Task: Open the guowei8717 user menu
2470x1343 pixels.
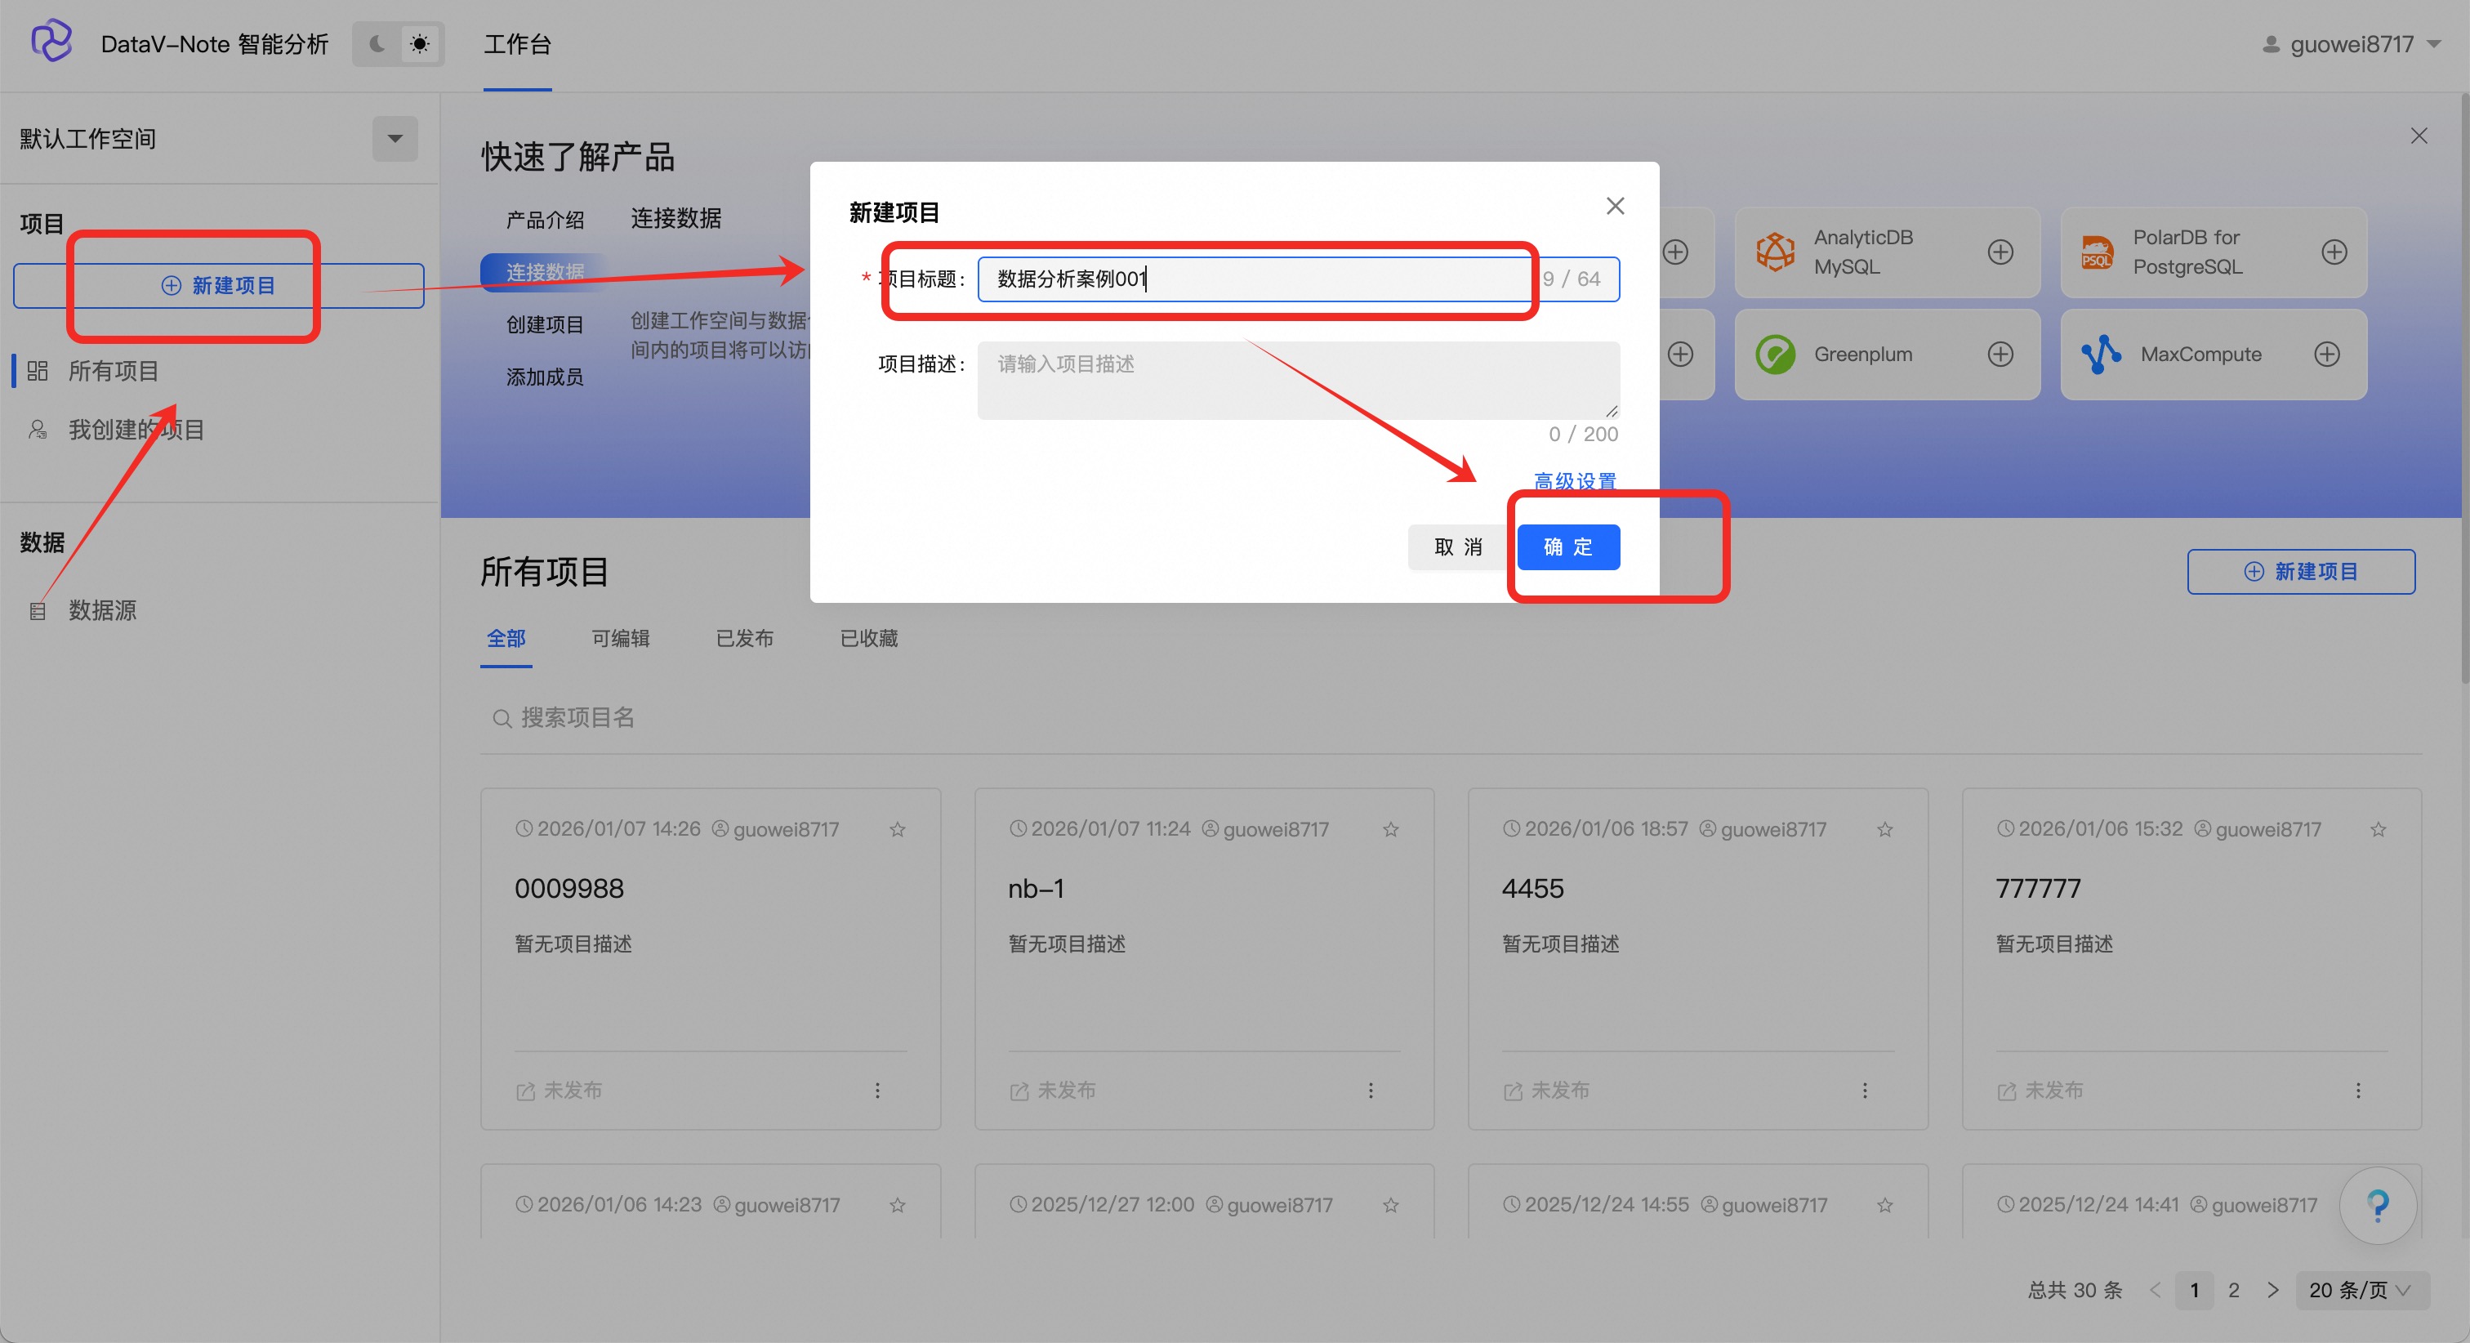Action: (x=2351, y=44)
